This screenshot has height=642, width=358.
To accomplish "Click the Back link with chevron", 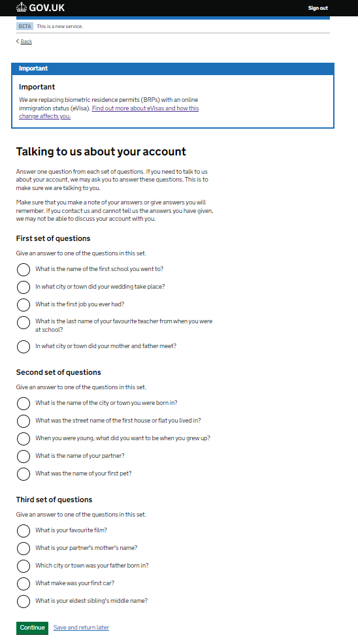I will (x=24, y=41).
